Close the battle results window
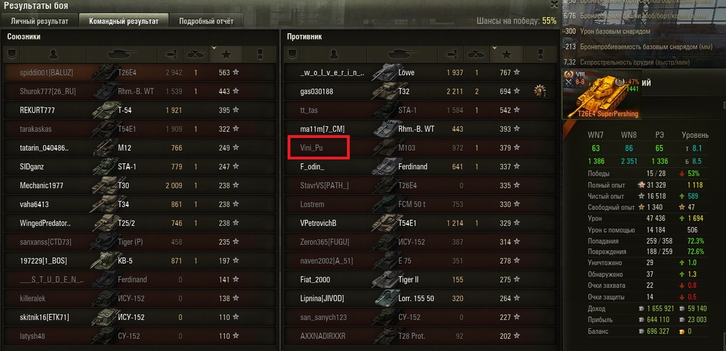 (x=554, y=4)
